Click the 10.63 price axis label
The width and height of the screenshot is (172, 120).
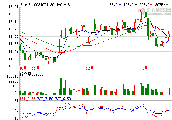pos(14,66)
